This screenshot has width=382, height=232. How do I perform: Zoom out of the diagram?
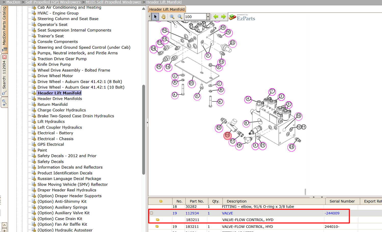point(180,17)
